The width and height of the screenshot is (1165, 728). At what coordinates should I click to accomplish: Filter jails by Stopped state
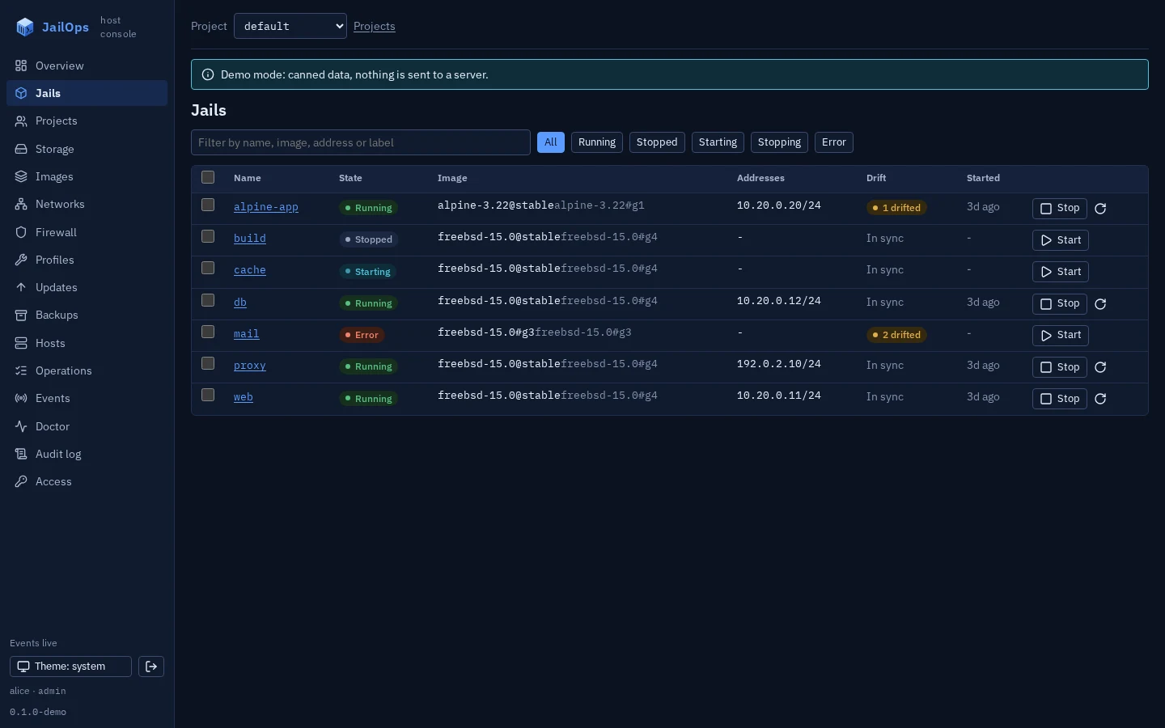657,142
